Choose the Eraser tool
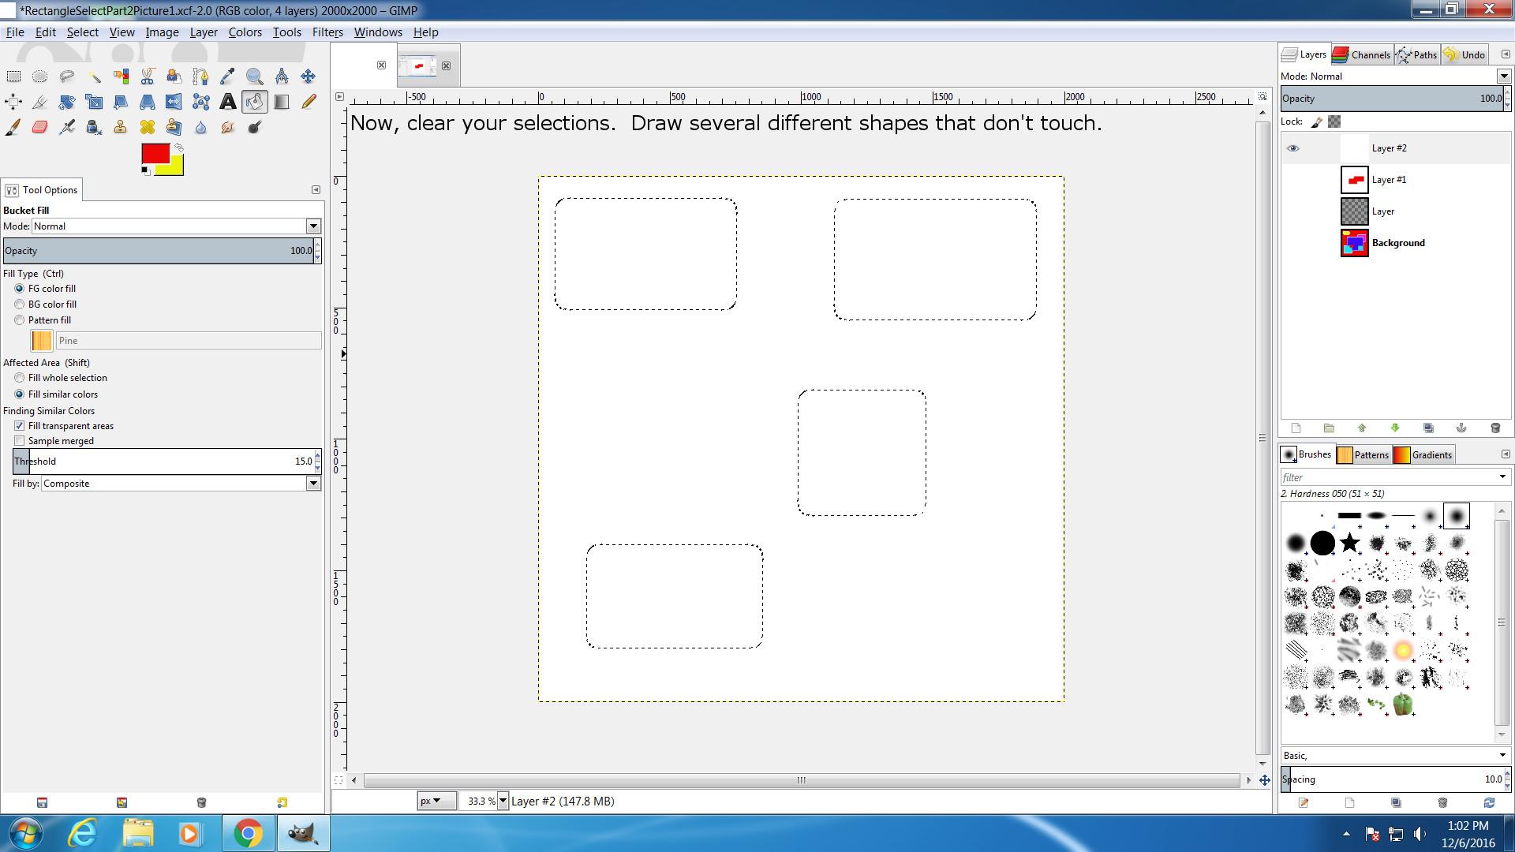 pos(40,127)
